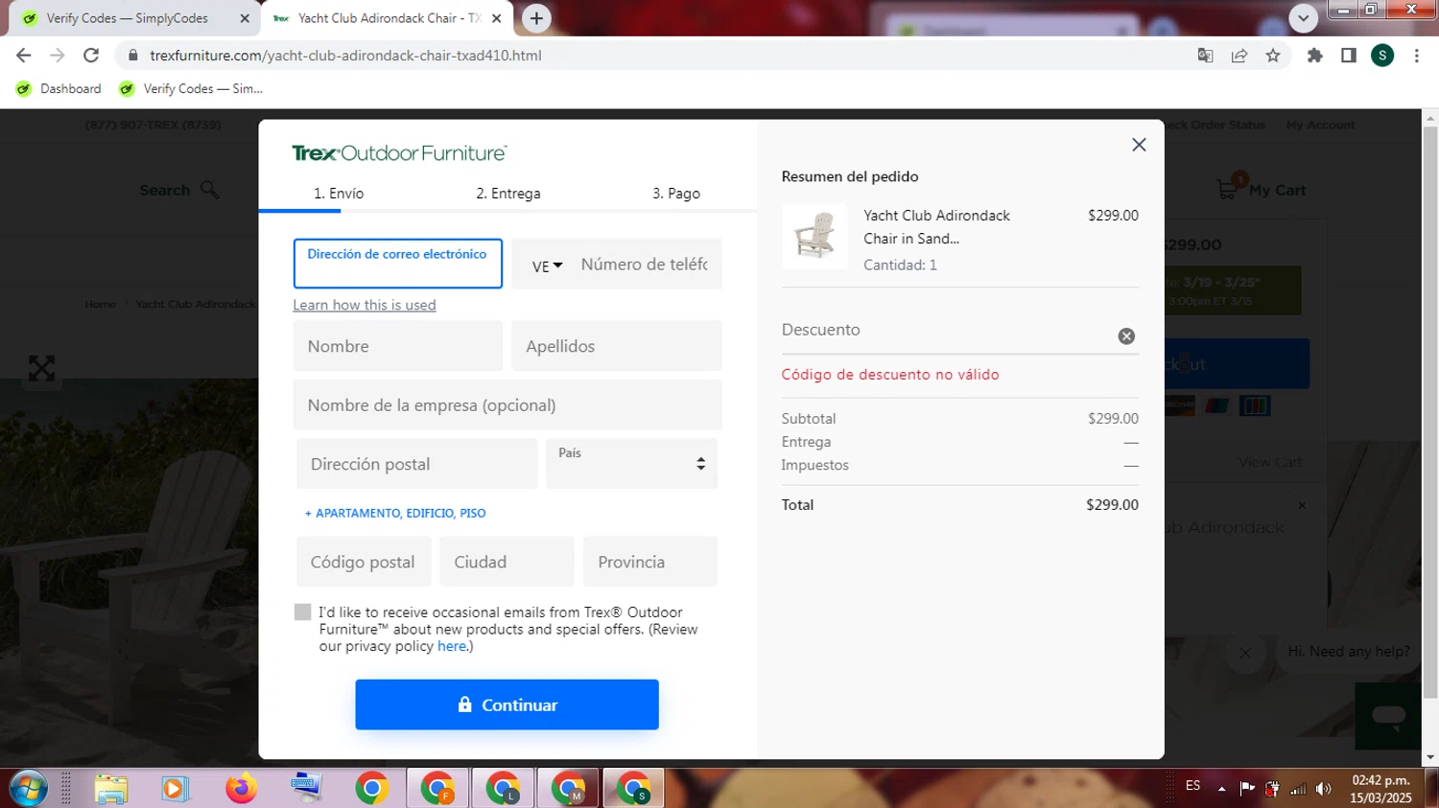Reload the current page
Viewport: 1439px width, 808px height.
click(x=91, y=56)
